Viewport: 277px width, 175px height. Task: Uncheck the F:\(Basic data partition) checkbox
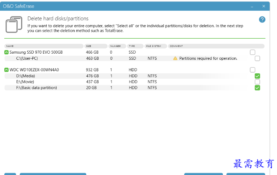pyautogui.click(x=257, y=88)
